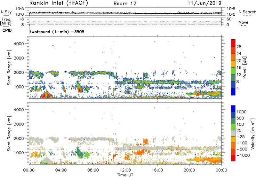
Task: Click the '18' frequency tick label
Action: coord(21,19)
